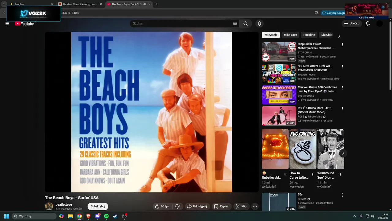This screenshot has height=221, width=392.
Task: Open File Explorer from the taskbar
Action: point(70,216)
